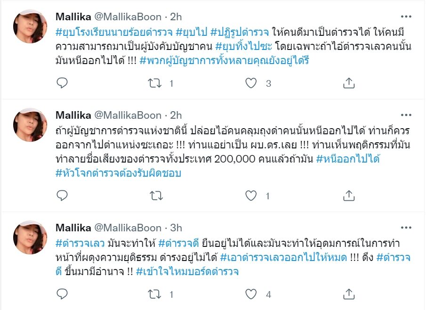Viewport: 430px width, 310px height.
Task: Share the first tweet via share icon
Action: pyautogui.click(x=348, y=83)
